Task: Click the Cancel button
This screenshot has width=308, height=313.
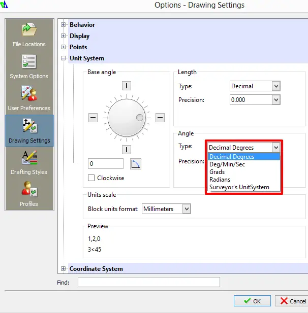Action: [292, 301]
